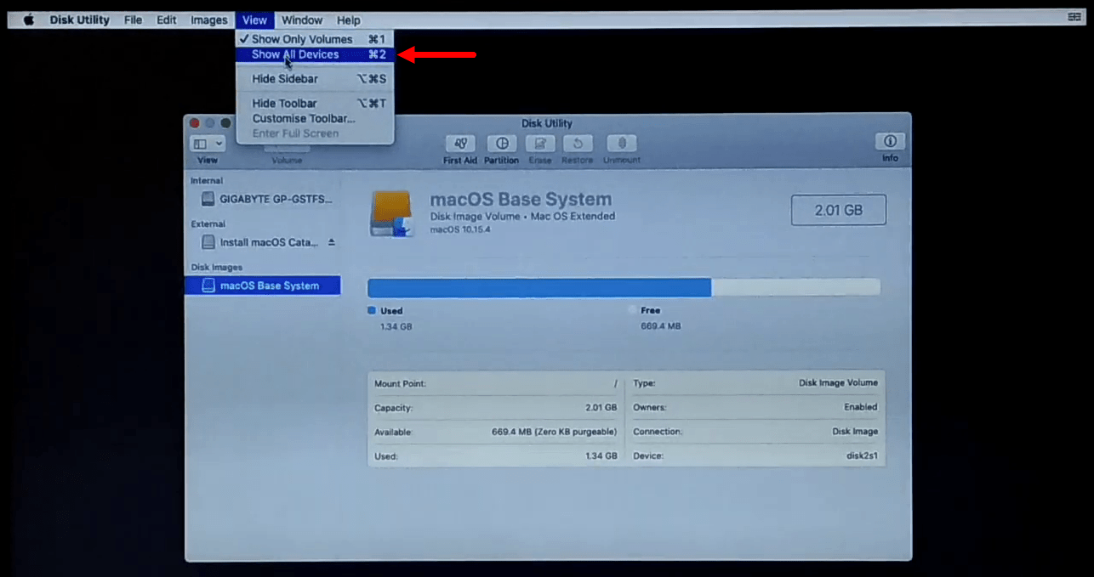Click the Unmount toolbar icon
The width and height of the screenshot is (1094, 577).
point(622,144)
